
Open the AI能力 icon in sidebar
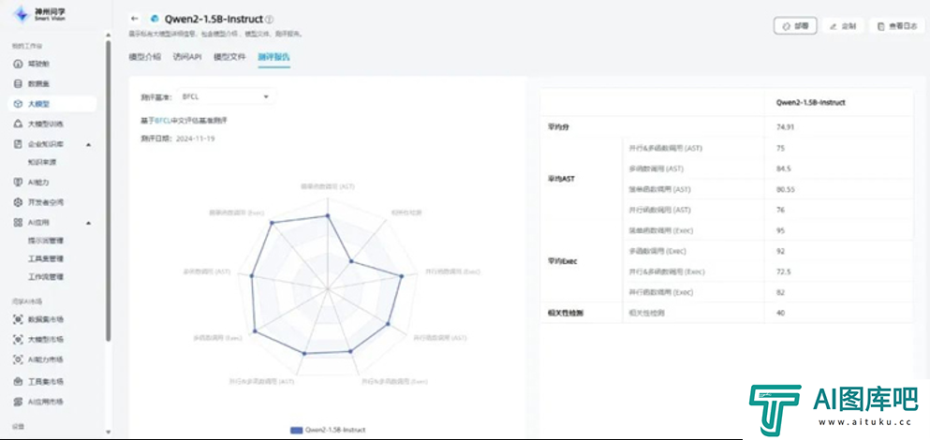18,182
